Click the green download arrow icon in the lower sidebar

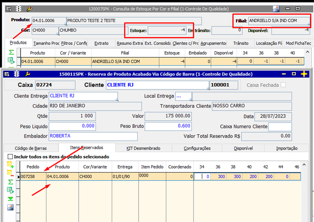coord(10,199)
